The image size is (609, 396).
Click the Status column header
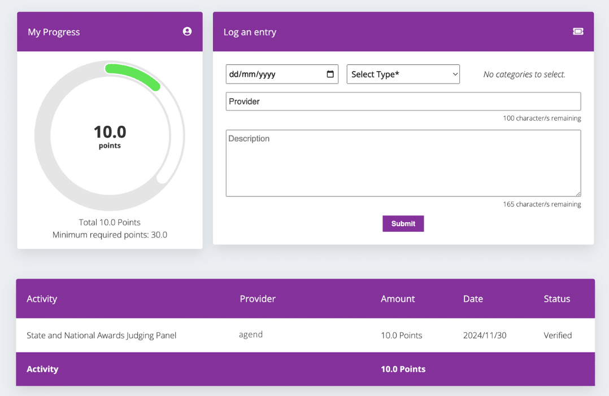[556, 299]
